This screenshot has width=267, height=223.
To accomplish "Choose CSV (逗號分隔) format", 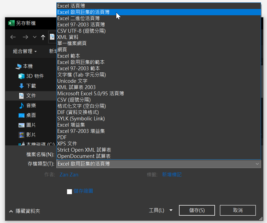I will click(159, 100).
